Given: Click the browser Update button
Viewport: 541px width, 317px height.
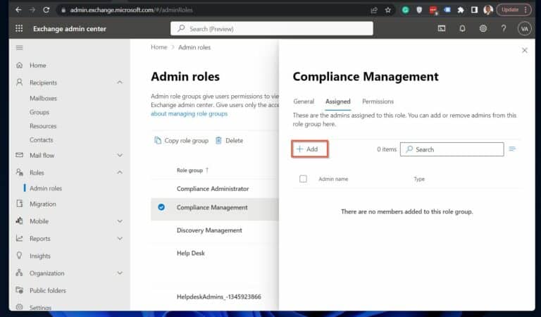Looking at the screenshot, I should (x=509, y=10).
